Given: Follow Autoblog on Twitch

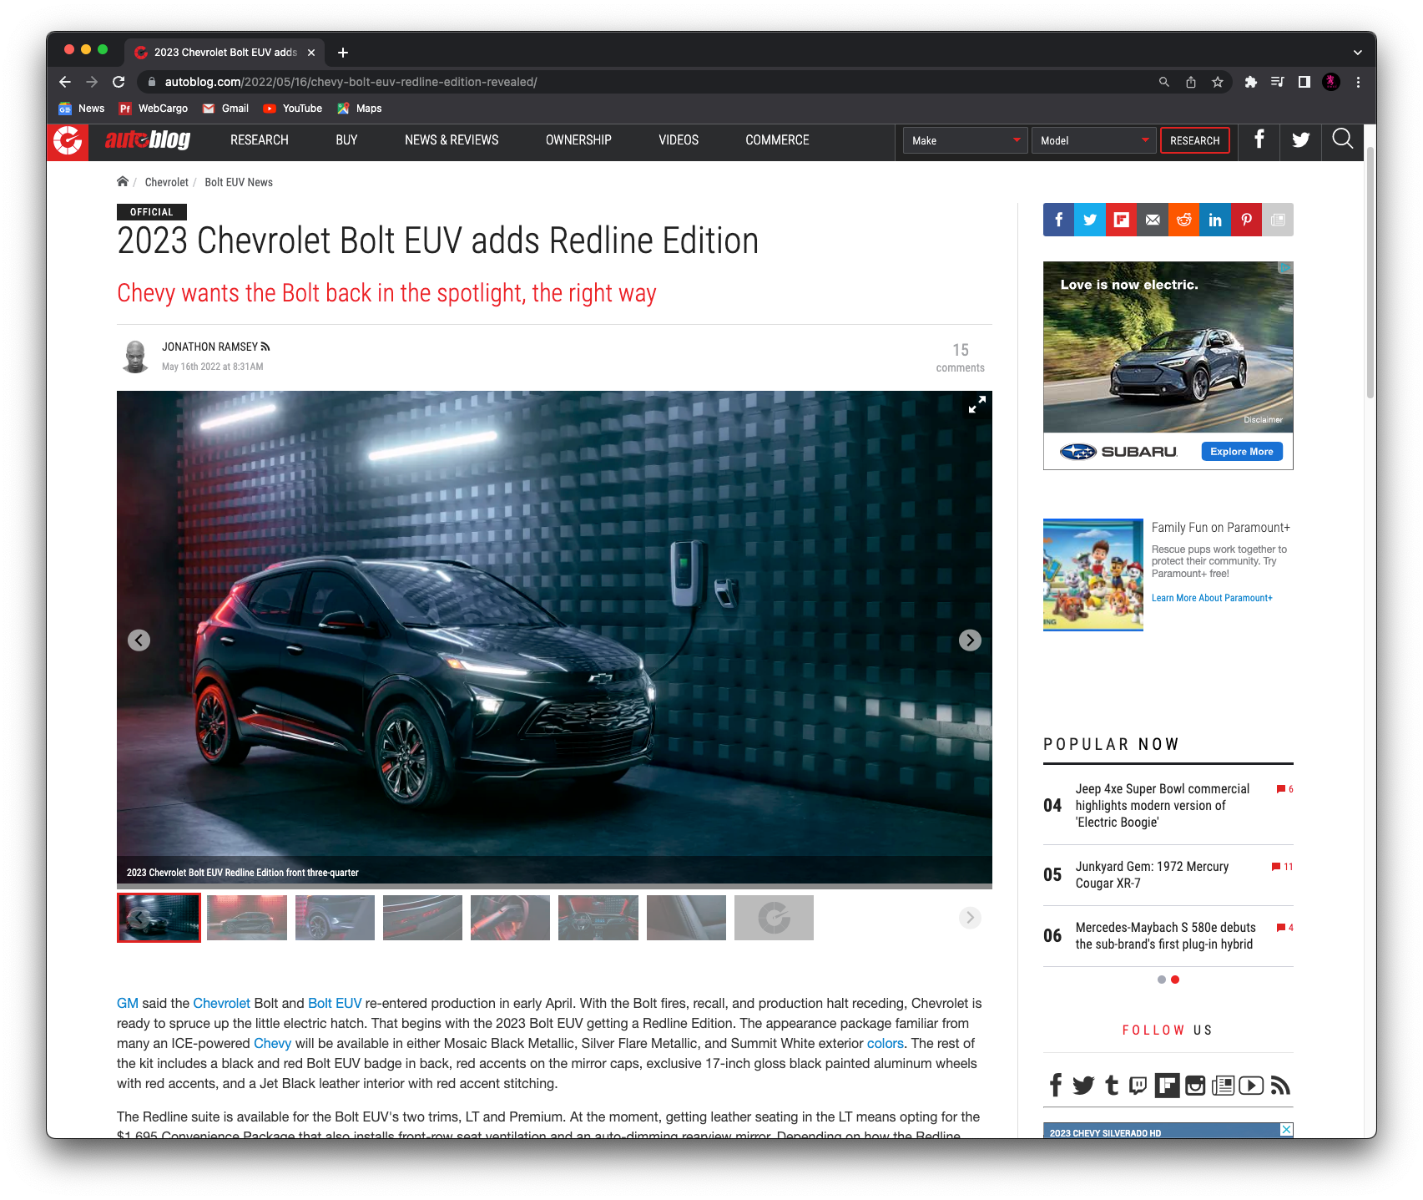Looking at the screenshot, I should point(1138,1085).
